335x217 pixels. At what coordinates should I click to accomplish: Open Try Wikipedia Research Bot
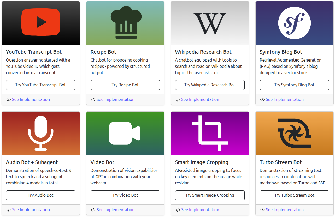[x=210, y=85]
